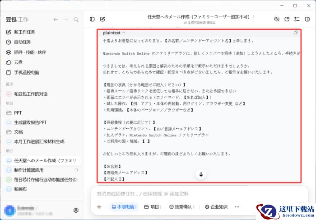Expand the conversation title chevron
This screenshot has width=316, height=220.
tap(254, 17)
